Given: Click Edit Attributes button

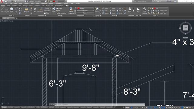Looking at the screenshot, I should 61,13.
